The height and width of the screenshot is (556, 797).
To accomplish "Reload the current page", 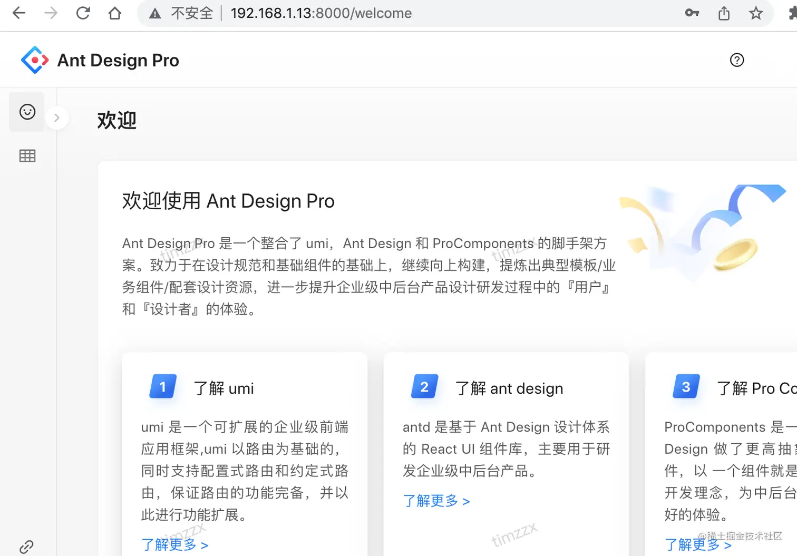I will [83, 13].
